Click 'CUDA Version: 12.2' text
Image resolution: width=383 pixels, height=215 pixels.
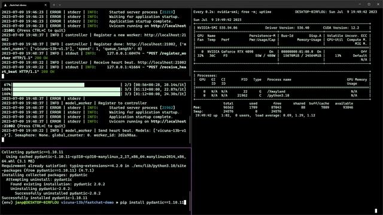click(x=341, y=28)
